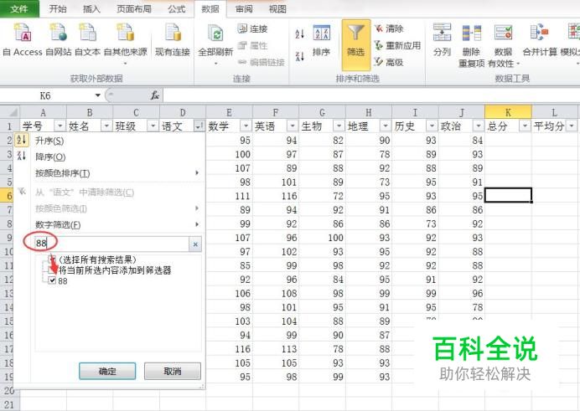Screen dimensions: 580x411
Task: Refresh all data (全部刷新)
Action: 215,44
